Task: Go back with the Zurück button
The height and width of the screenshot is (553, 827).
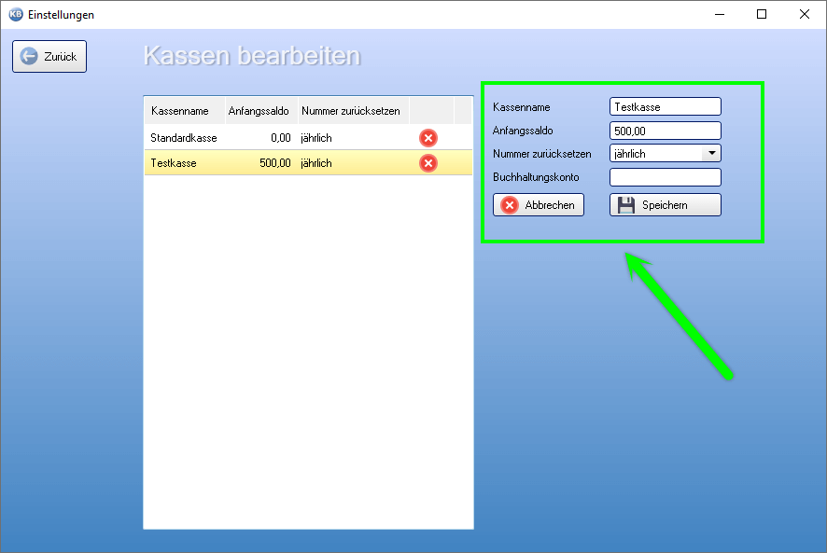Action: tap(49, 56)
